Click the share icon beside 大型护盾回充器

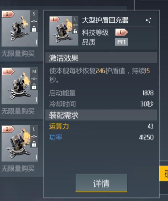[149, 21]
